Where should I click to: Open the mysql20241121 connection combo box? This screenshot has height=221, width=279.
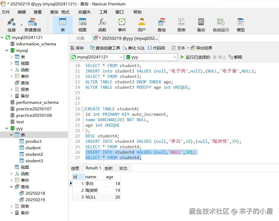click(97, 57)
